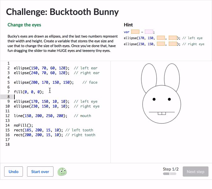Click the Hint heading

[x=128, y=25]
